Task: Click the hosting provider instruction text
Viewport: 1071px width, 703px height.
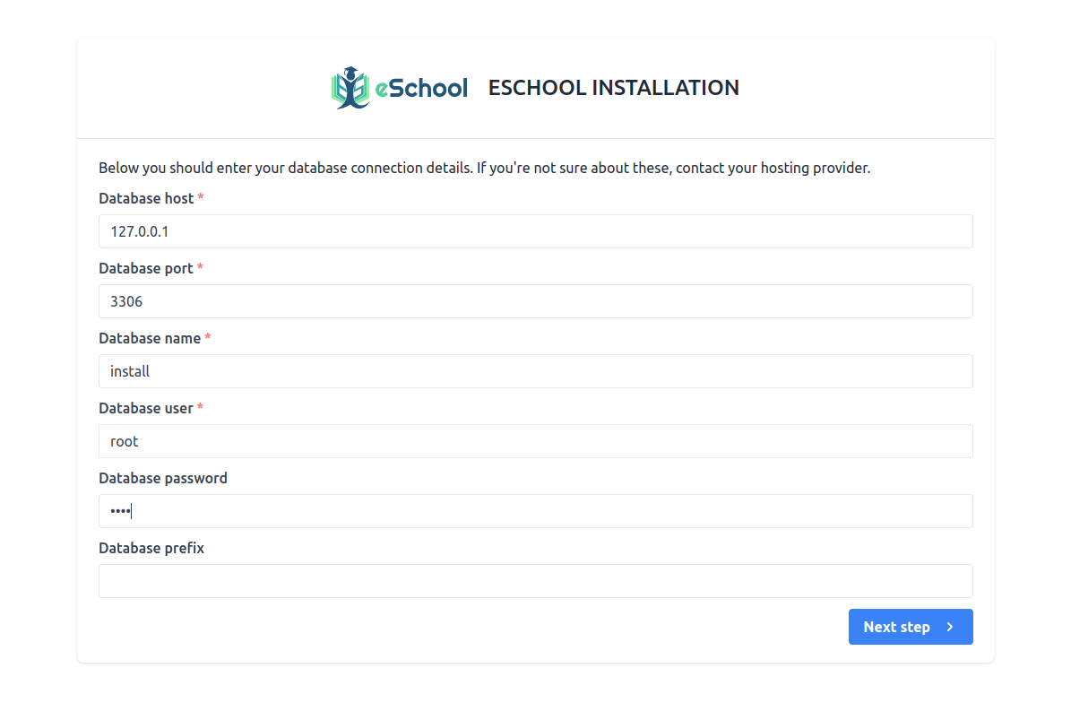Action: point(484,168)
